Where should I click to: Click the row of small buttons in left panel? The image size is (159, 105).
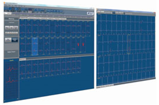pyautogui.click(x=12, y=33)
